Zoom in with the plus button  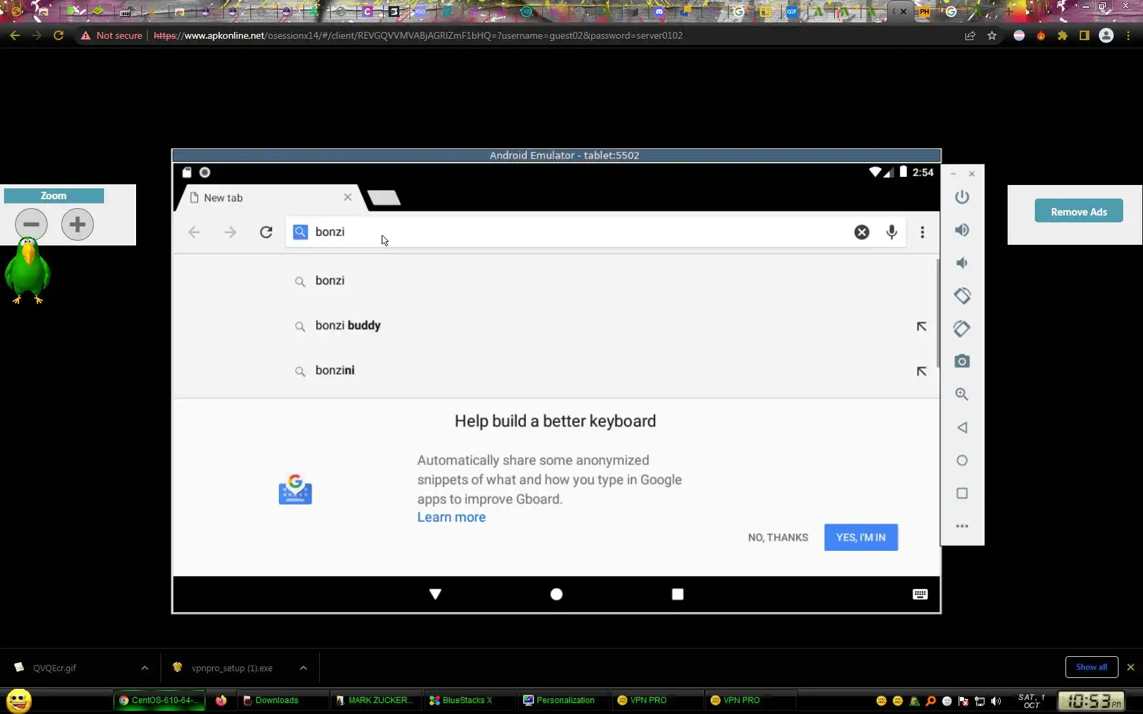point(78,224)
